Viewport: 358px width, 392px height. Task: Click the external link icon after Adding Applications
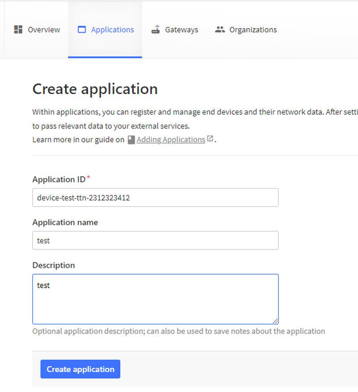point(210,139)
